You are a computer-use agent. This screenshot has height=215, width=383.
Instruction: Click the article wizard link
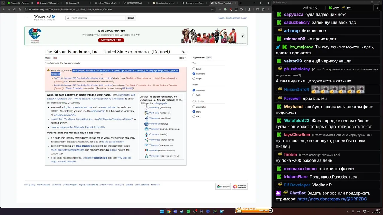pos(98,111)
